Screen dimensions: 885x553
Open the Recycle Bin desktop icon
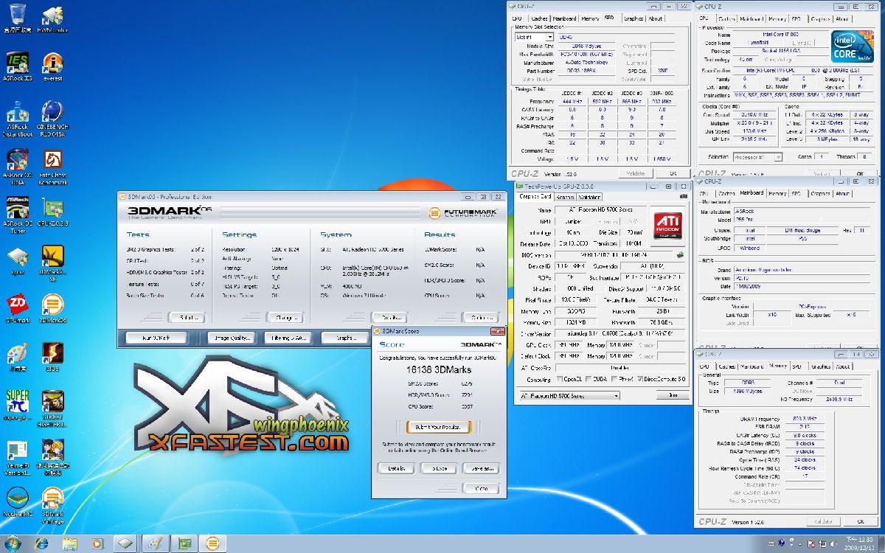tap(16, 18)
